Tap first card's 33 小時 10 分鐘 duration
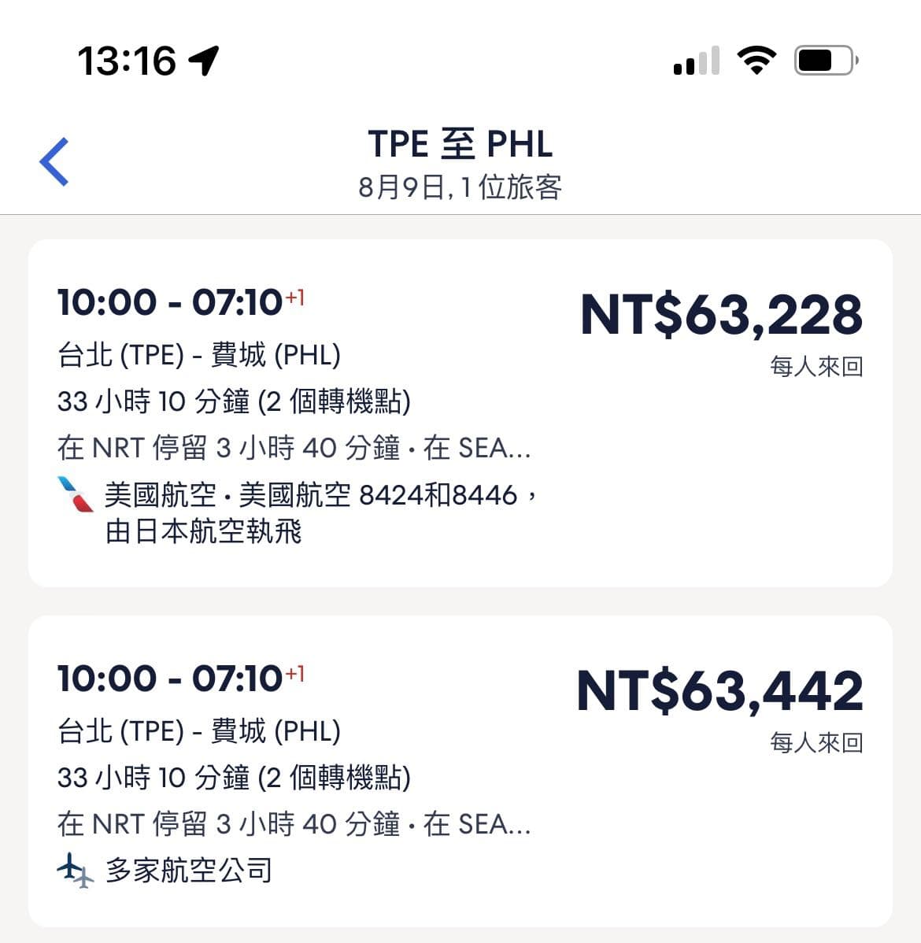 coord(234,401)
